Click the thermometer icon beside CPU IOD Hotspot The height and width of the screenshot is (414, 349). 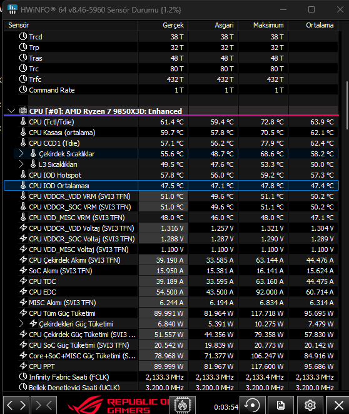[x=23, y=174]
